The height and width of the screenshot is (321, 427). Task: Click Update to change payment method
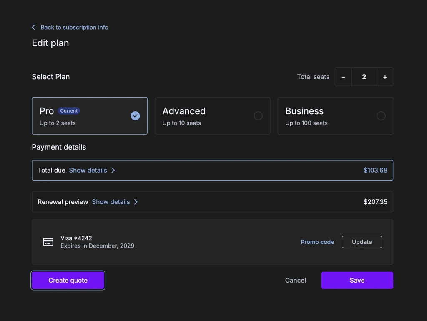tap(362, 242)
